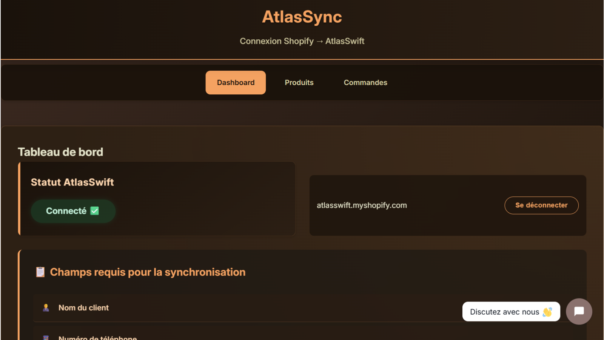The height and width of the screenshot is (340, 604).
Task: Click the waving hand emoji in chat prompt
Action: 547,312
